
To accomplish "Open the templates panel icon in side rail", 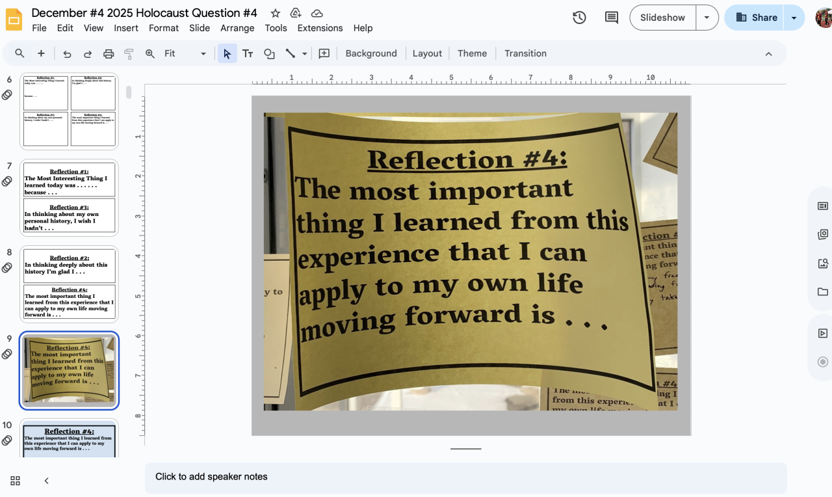I will tap(823, 206).
